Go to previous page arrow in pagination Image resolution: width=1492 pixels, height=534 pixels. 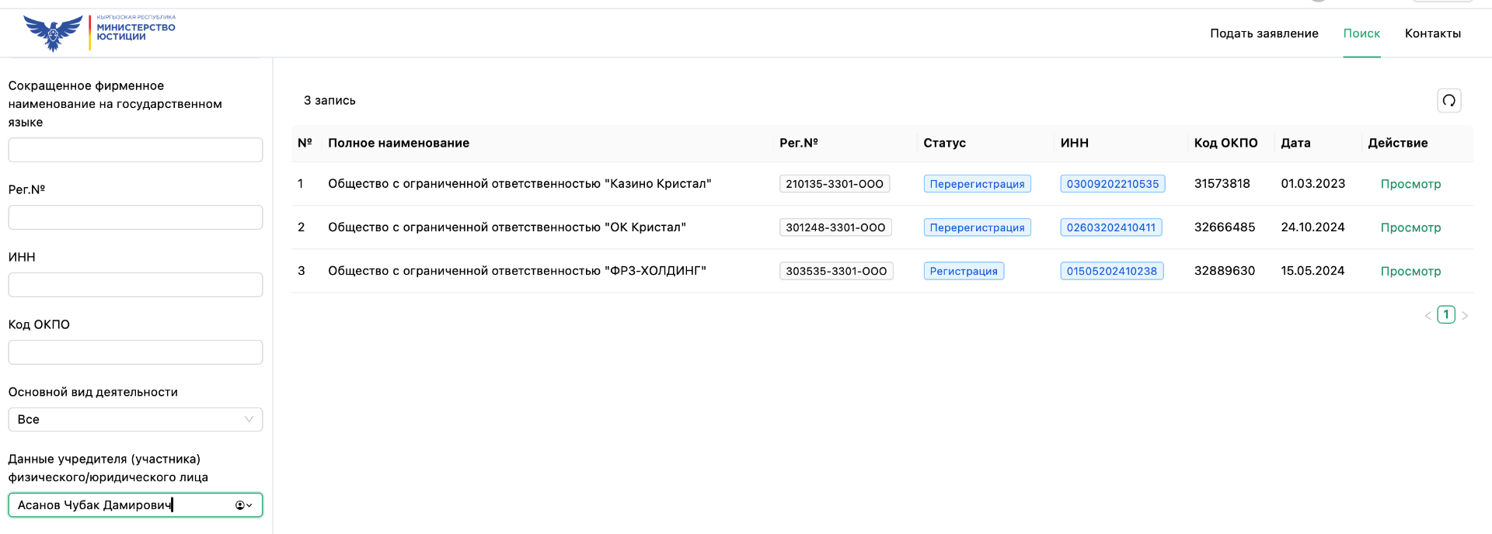pos(1428,315)
